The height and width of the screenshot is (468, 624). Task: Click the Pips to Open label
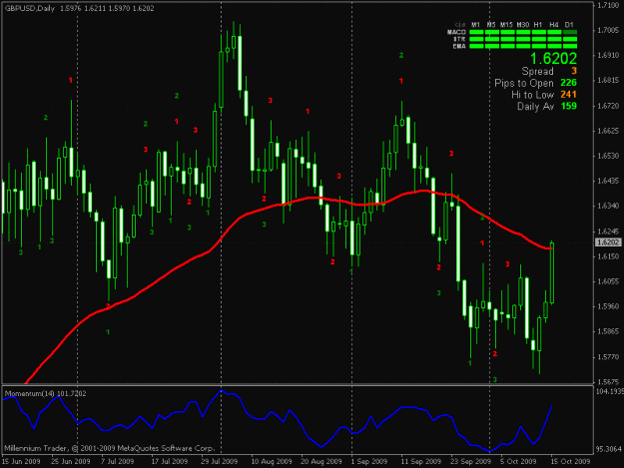(524, 83)
